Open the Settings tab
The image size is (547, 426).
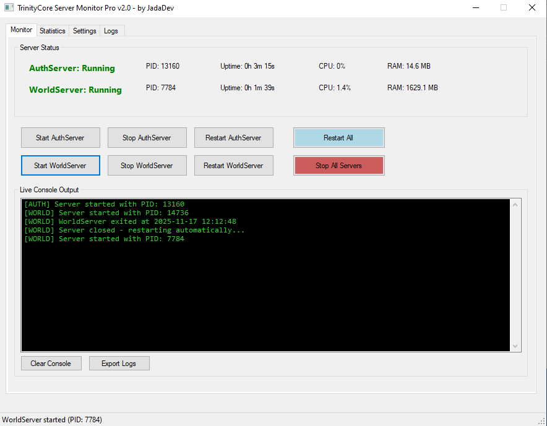click(84, 31)
